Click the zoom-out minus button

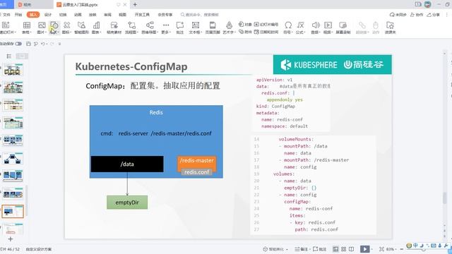click(402, 249)
